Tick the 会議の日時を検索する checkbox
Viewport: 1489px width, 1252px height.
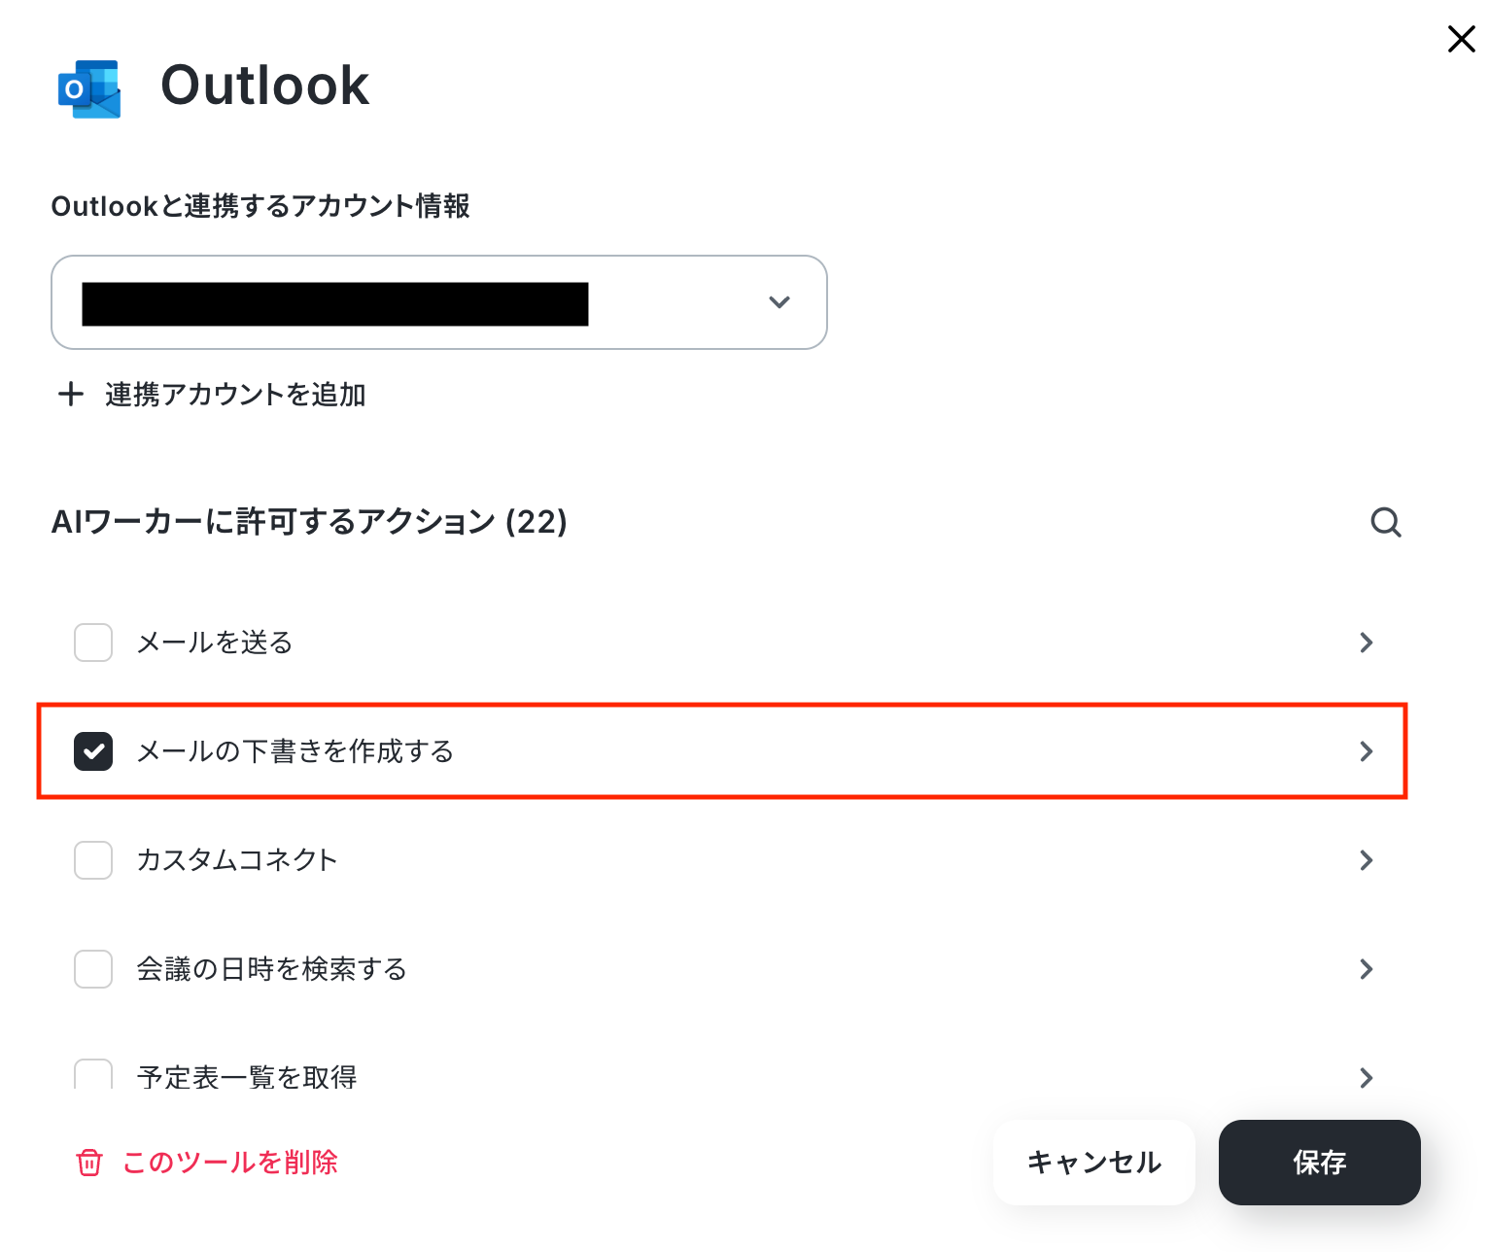pos(93,969)
